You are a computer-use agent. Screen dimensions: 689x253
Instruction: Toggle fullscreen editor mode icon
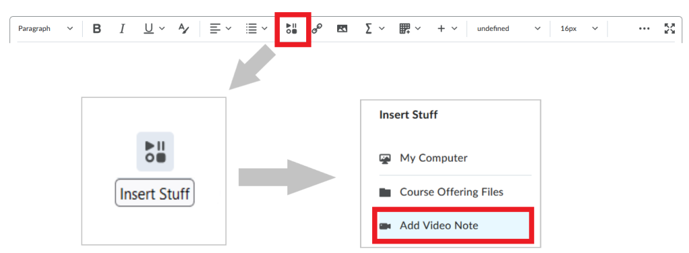pos(669,28)
